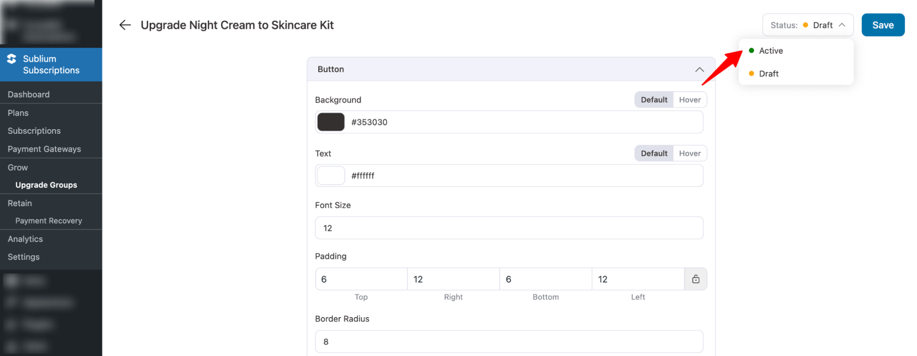Open Payment Gateways in sidebar
The height and width of the screenshot is (356, 917).
point(44,149)
